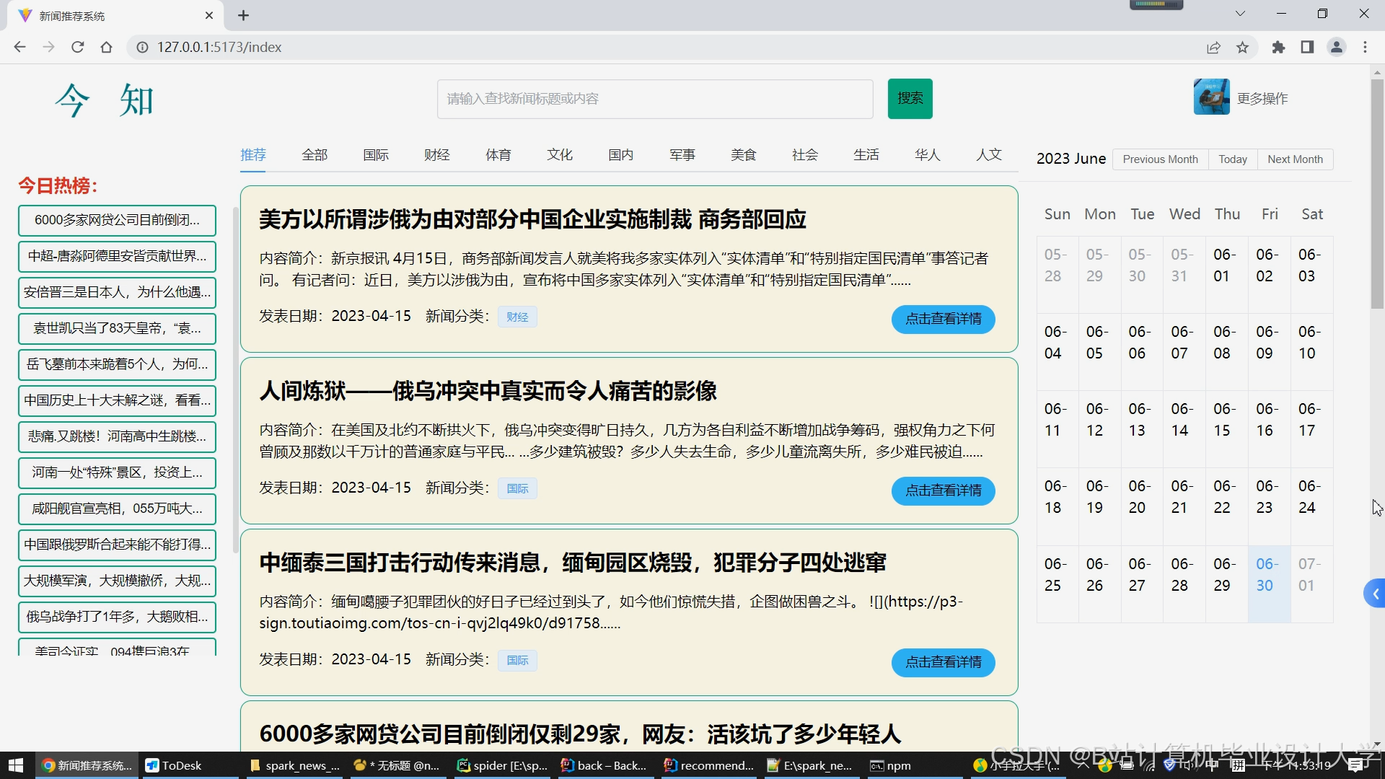Click the share page icon in address bar
The width and height of the screenshot is (1385, 779).
point(1213,47)
